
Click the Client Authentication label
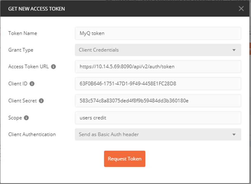click(32, 134)
